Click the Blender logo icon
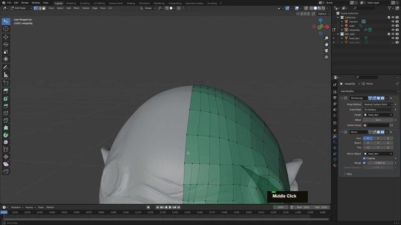401x225 pixels. pyautogui.click(x=4, y=2)
